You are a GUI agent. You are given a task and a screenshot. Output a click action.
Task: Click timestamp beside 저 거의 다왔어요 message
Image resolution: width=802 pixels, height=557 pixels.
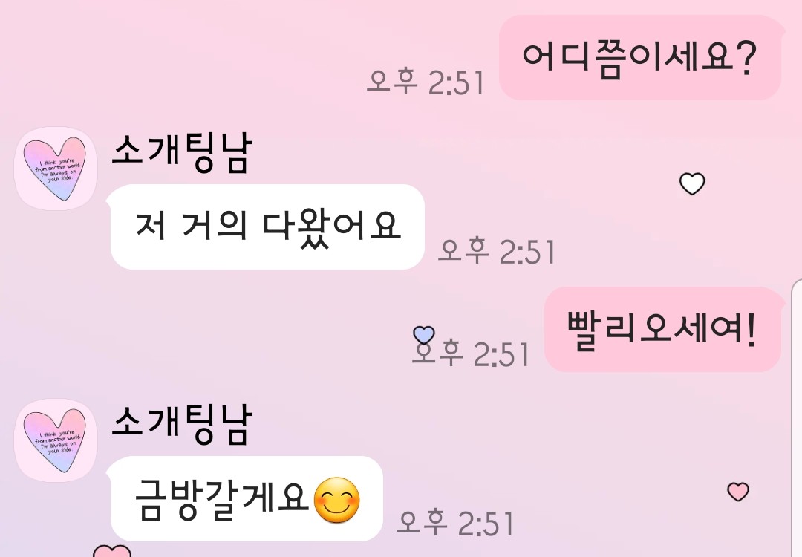[x=497, y=251]
